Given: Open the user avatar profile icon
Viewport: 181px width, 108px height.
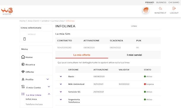Looking at the screenshot, I should click(x=146, y=10).
